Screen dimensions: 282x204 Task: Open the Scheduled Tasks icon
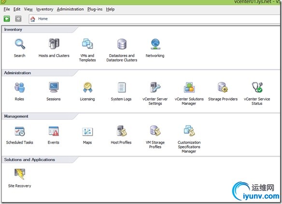20,131
